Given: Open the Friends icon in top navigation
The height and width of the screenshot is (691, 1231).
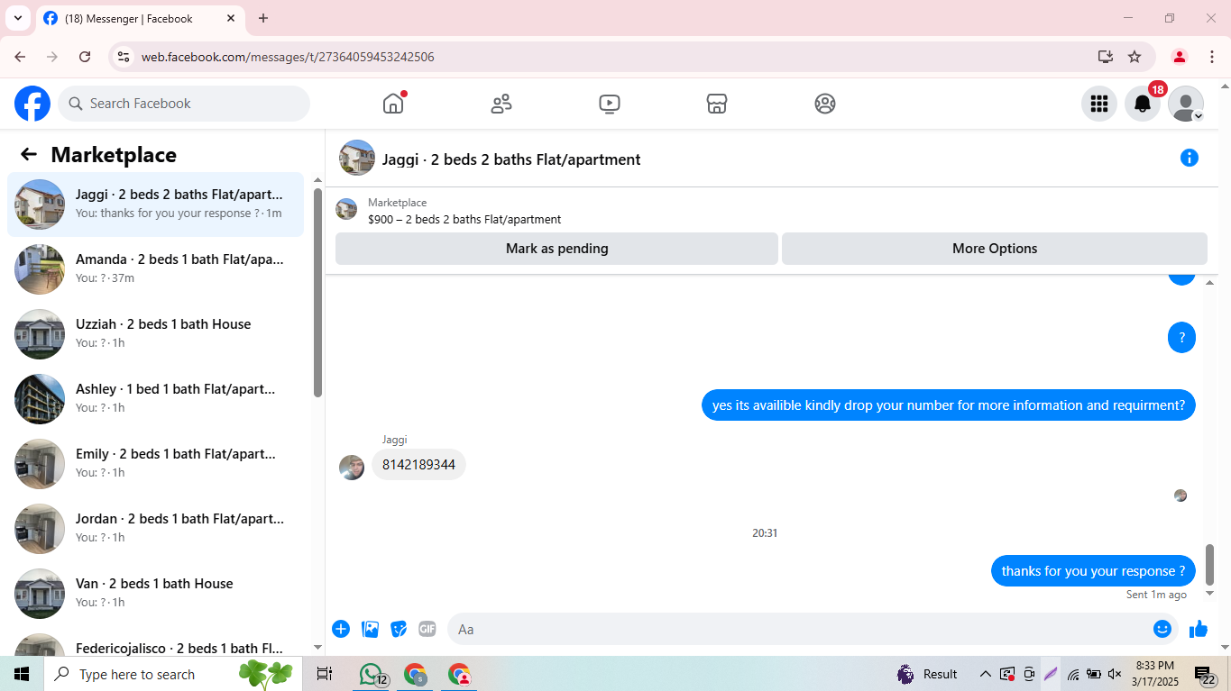Looking at the screenshot, I should 501,104.
